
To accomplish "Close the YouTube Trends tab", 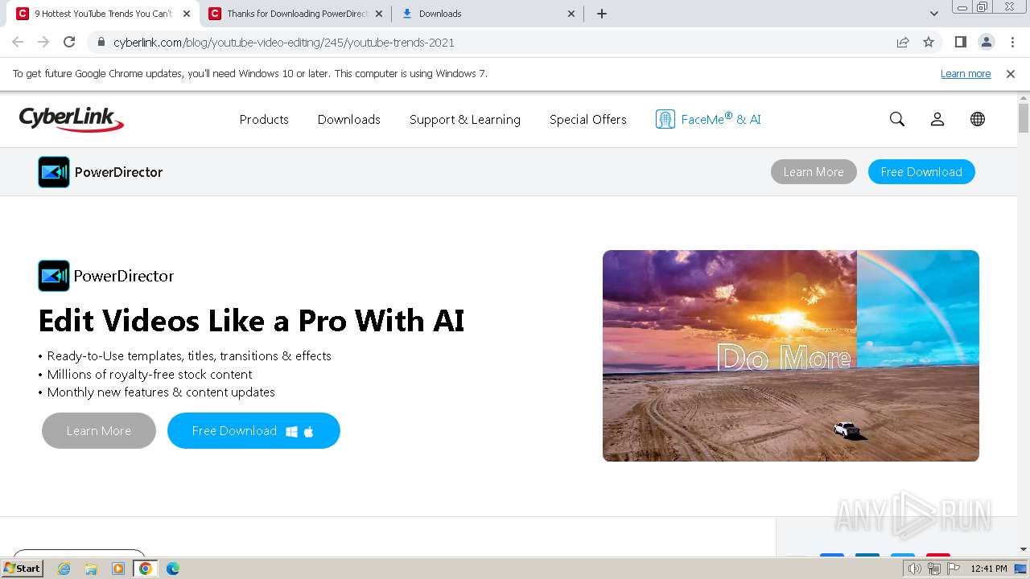I will [x=187, y=14].
